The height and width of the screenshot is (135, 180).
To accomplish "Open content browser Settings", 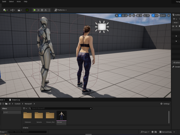I will pyautogui.click(x=165, y=104).
